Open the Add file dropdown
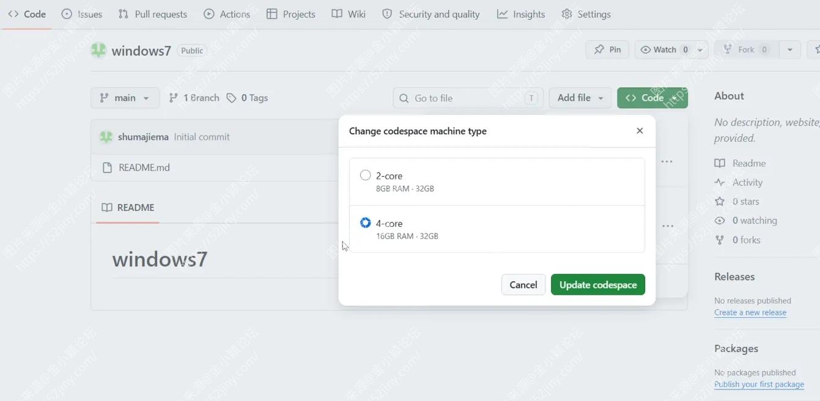 tap(580, 98)
